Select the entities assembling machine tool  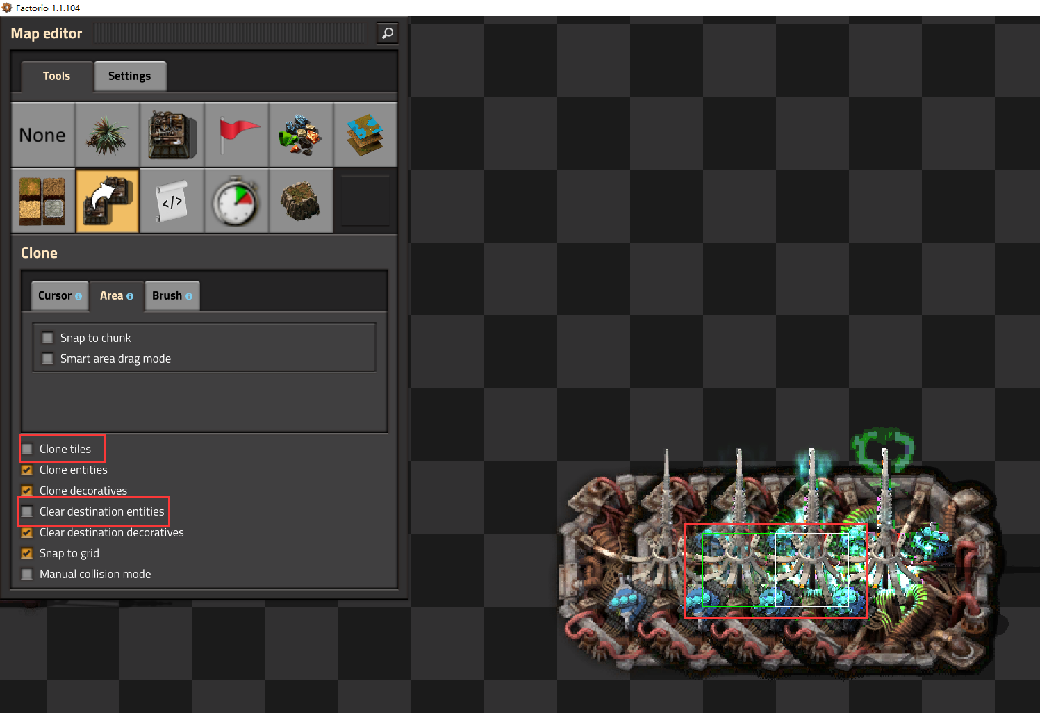172,135
